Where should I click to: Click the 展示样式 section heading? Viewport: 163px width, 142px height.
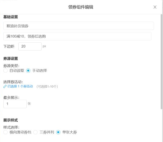11,120
